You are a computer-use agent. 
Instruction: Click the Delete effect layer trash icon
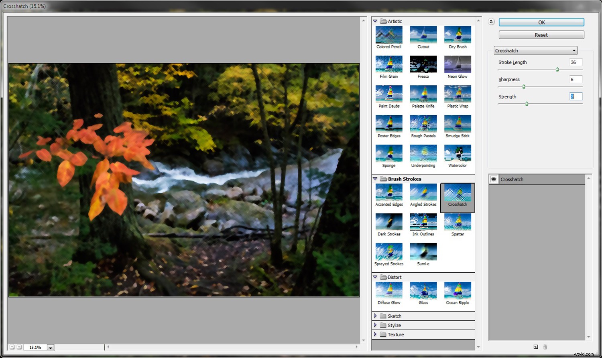(545, 347)
